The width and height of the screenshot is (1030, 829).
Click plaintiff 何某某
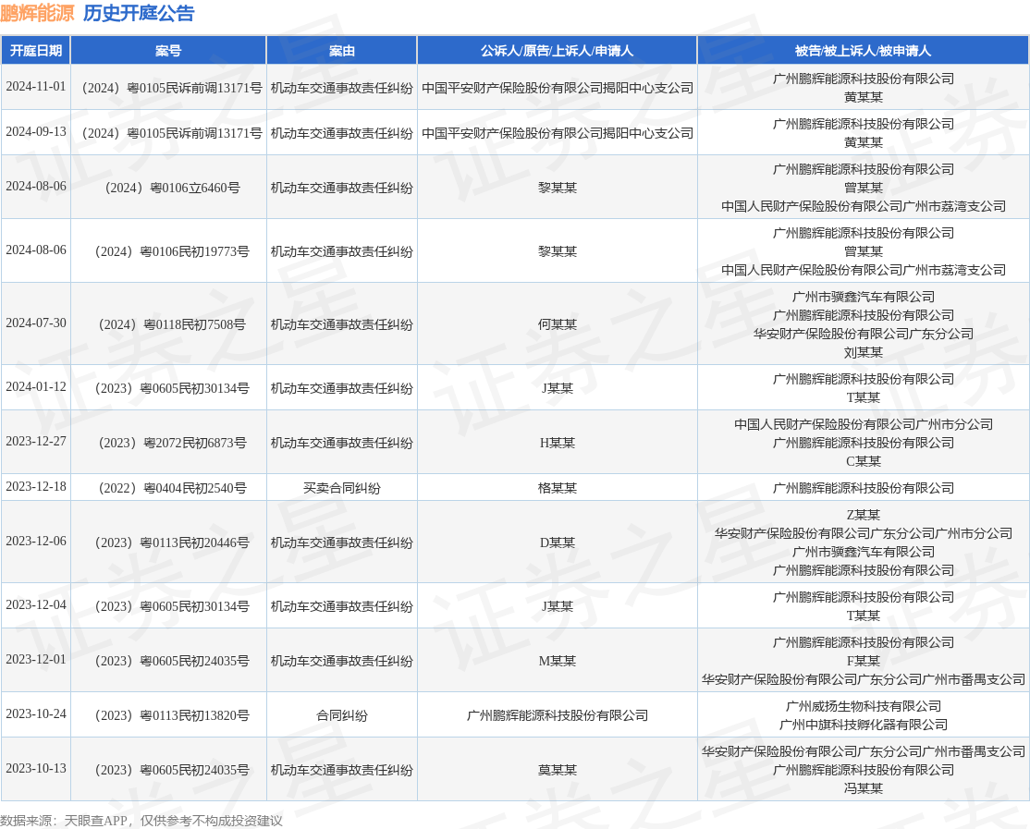(x=557, y=324)
